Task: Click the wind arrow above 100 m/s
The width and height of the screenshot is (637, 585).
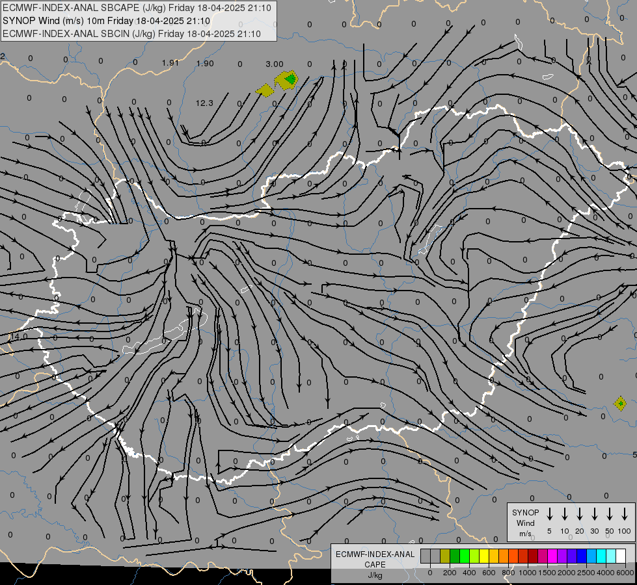Action: (x=625, y=513)
